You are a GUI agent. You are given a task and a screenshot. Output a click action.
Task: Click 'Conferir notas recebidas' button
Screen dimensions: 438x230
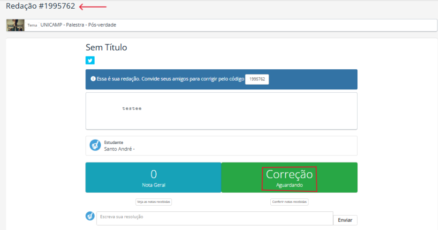pos(289,202)
